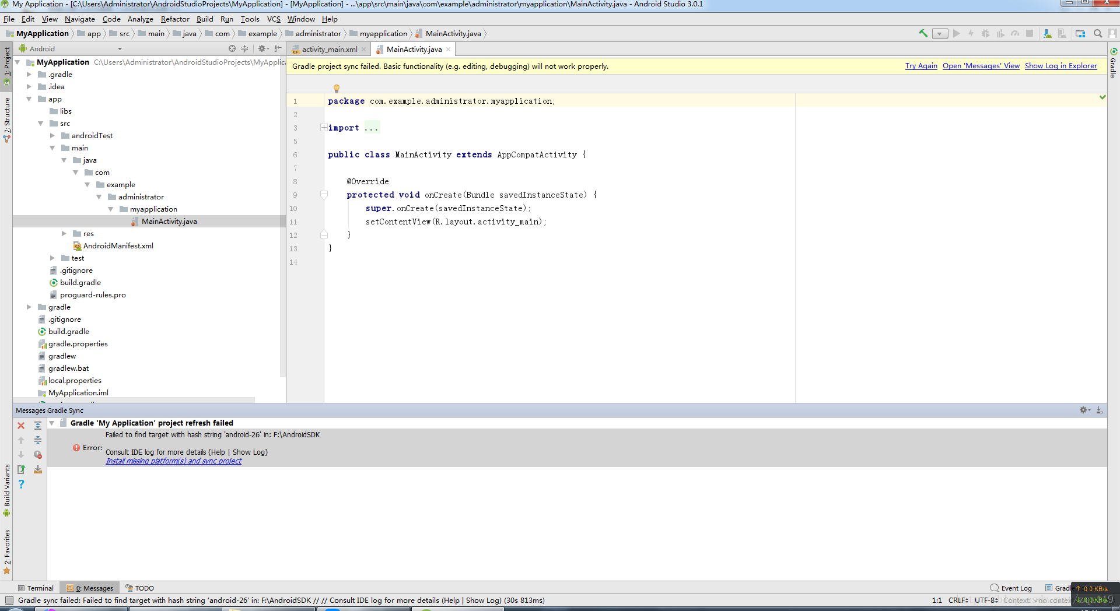Click the UTF-8 encoding status selector
Viewport: 1120px width, 611px height.
986,601
